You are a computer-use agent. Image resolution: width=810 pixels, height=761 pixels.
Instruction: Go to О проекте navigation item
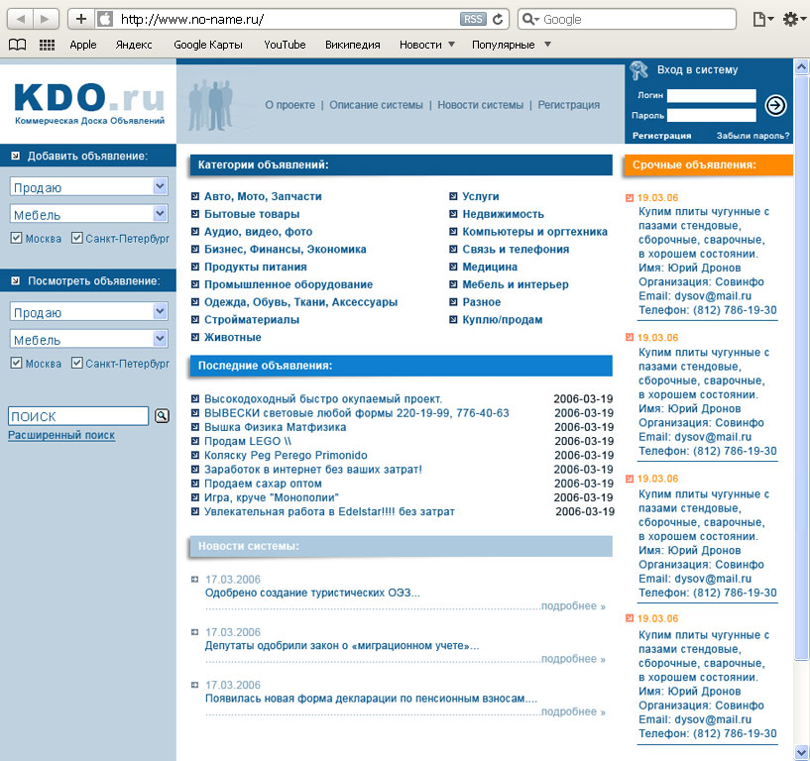[x=289, y=105]
